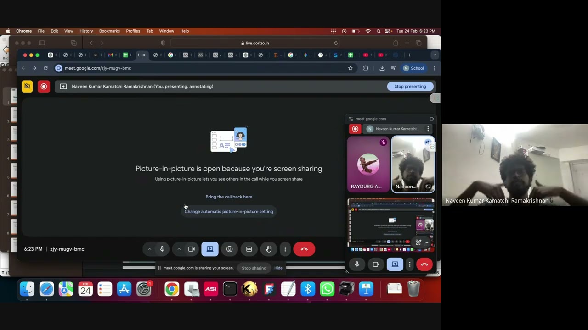Click the yellow captions-off badge icon
588x330 pixels.
tap(27, 86)
